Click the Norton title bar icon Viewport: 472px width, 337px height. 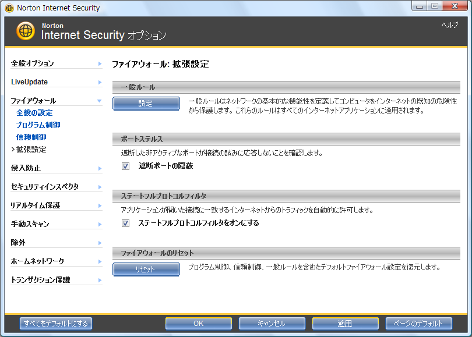tap(9, 8)
